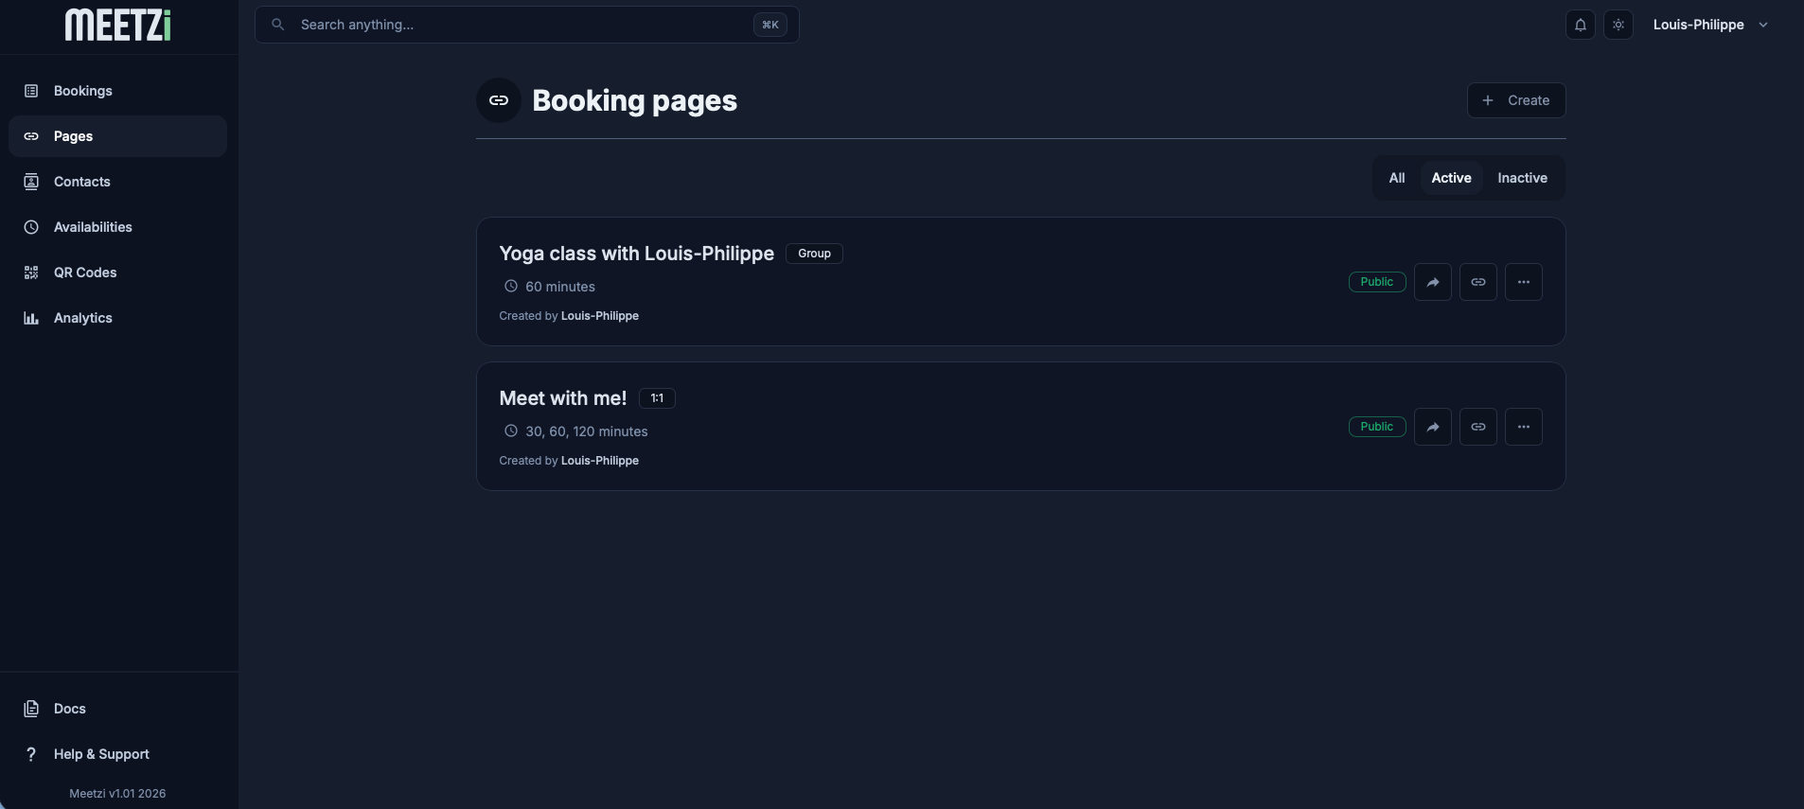Click the Meetzi logo
Image resolution: width=1804 pixels, height=809 pixels.
click(x=118, y=26)
